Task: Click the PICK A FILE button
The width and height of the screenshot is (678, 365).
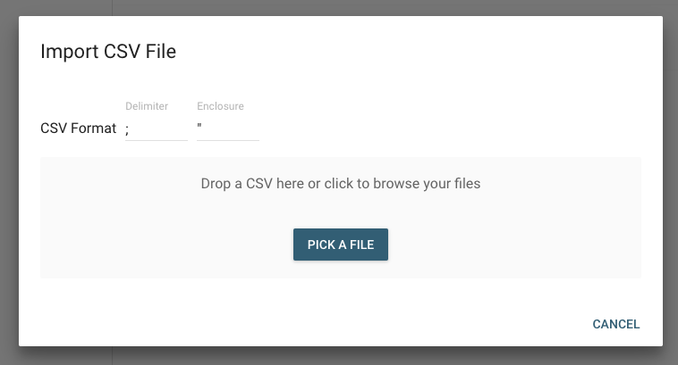Action: [341, 245]
